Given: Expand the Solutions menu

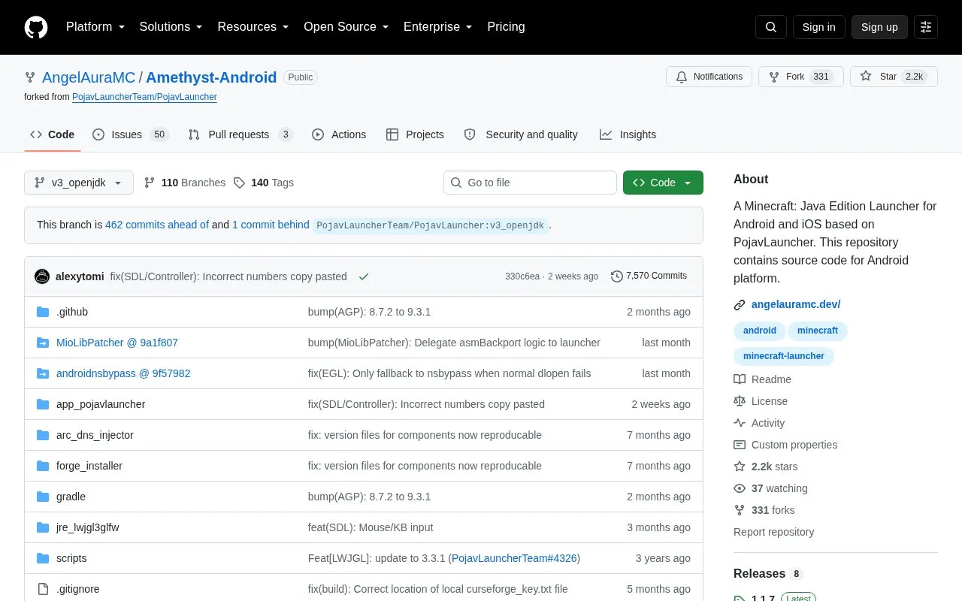Looking at the screenshot, I should click(171, 27).
